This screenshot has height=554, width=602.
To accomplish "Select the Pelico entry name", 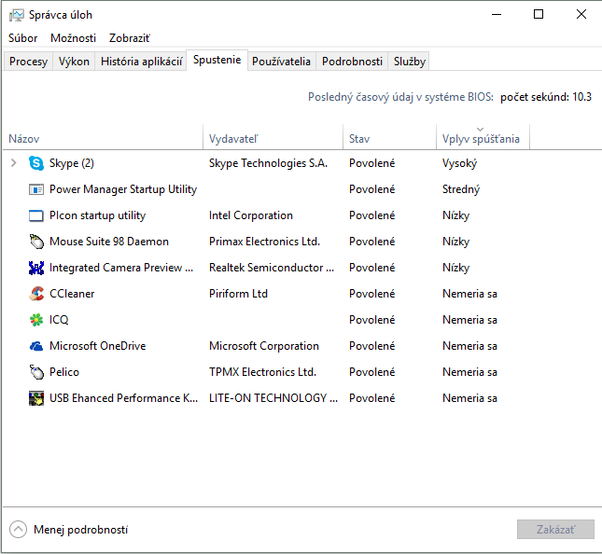I will [64, 372].
